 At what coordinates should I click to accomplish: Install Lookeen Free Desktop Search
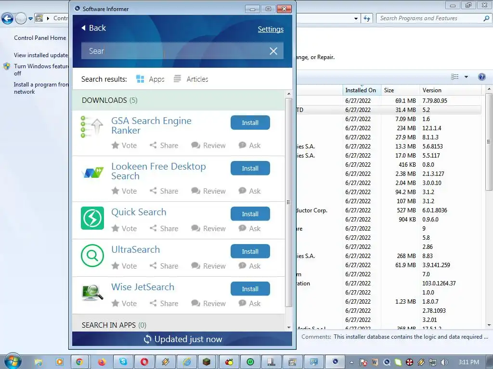tap(250, 168)
